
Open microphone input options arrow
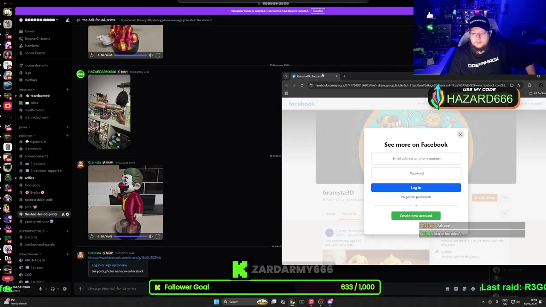click(45, 289)
